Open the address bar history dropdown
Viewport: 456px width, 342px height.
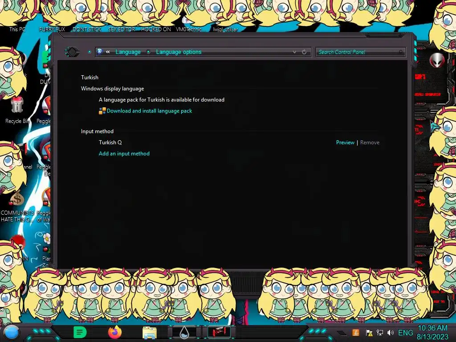(x=294, y=52)
